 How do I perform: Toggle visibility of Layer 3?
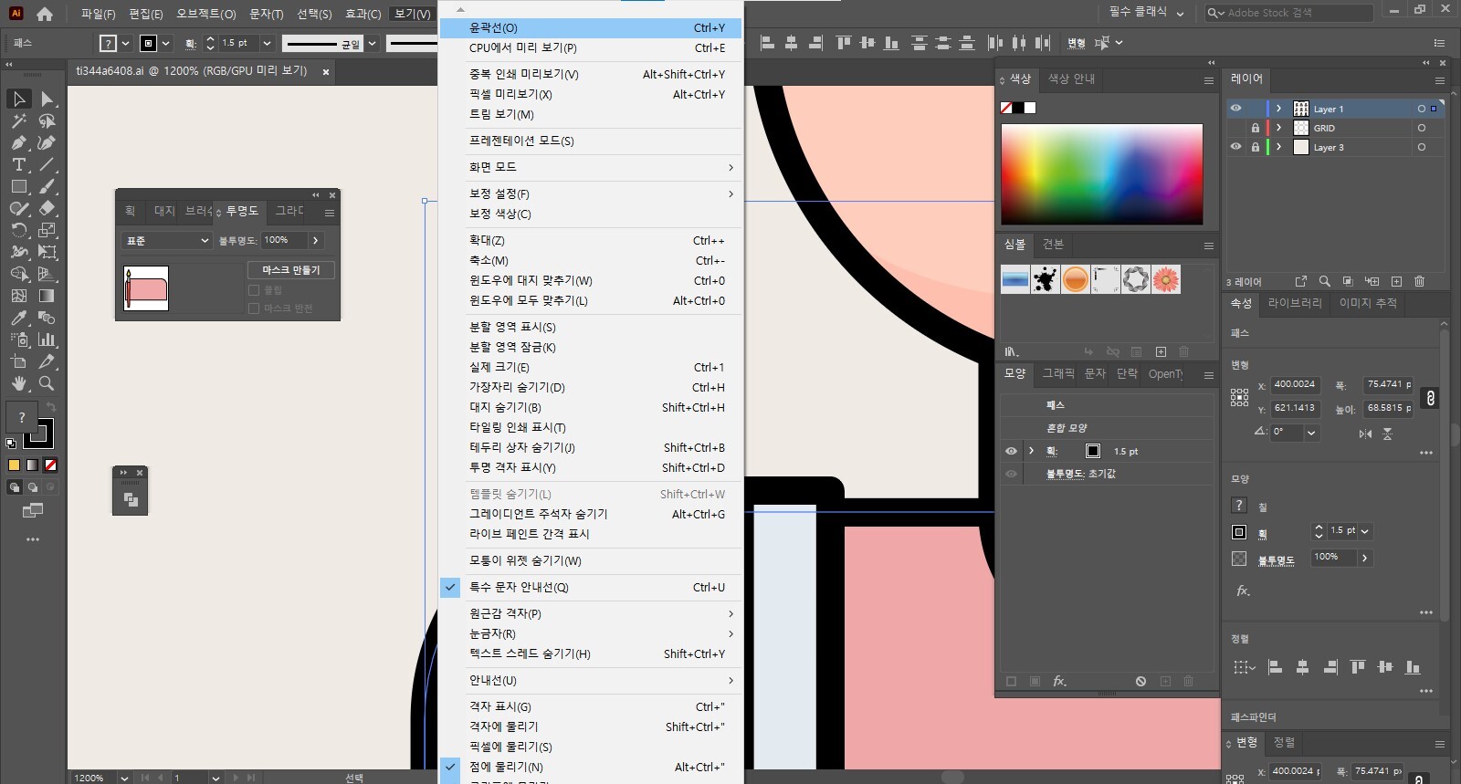pyautogui.click(x=1235, y=147)
